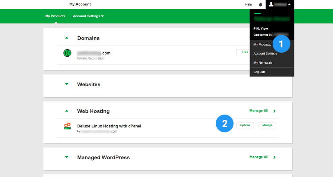Click the Web Hosting section heading
Screen dimensions: 333x177
(93, 111)
